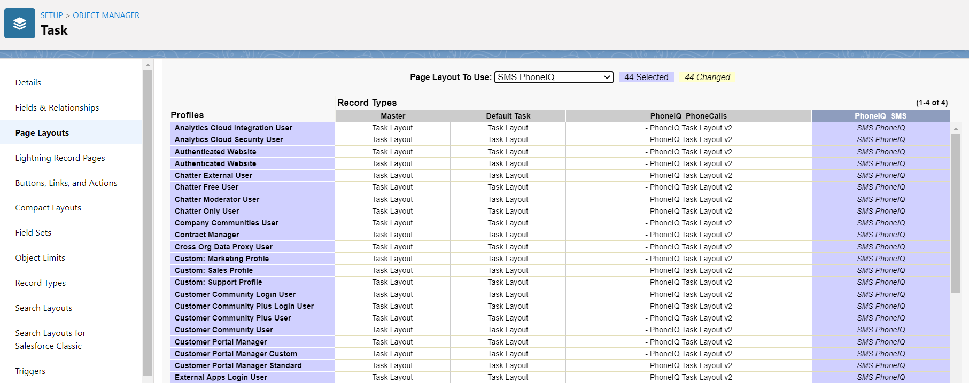Open the Record Types sidebar item

(x=41, y=283)
